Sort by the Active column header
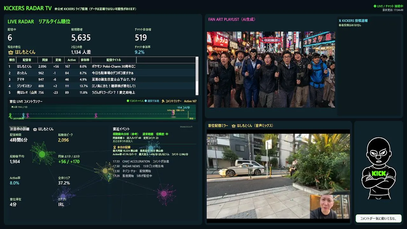Viewport: 407px width, 229px height. pyautogui.click(x=72, y=60)
